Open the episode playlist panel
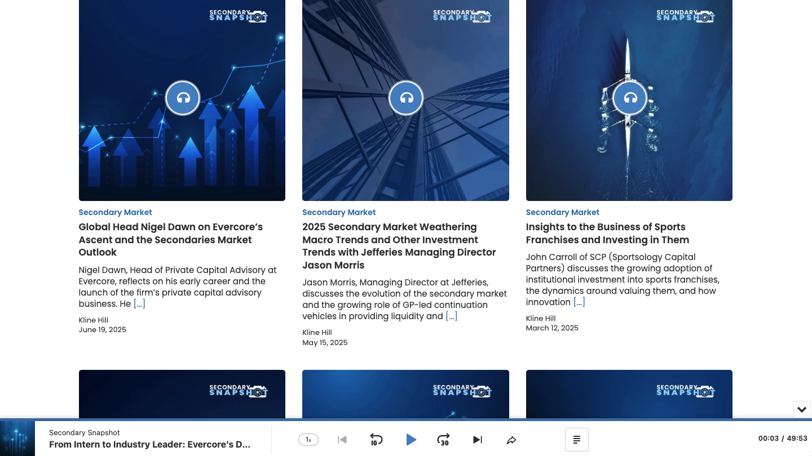This screenshot has height=456, width=812. click(577, 440)
